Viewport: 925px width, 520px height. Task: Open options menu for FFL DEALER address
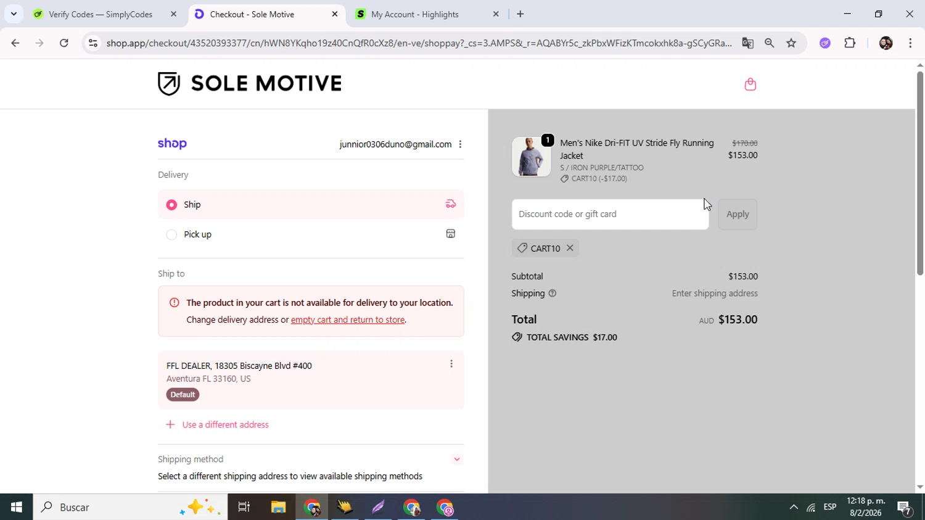coord(451,364)
